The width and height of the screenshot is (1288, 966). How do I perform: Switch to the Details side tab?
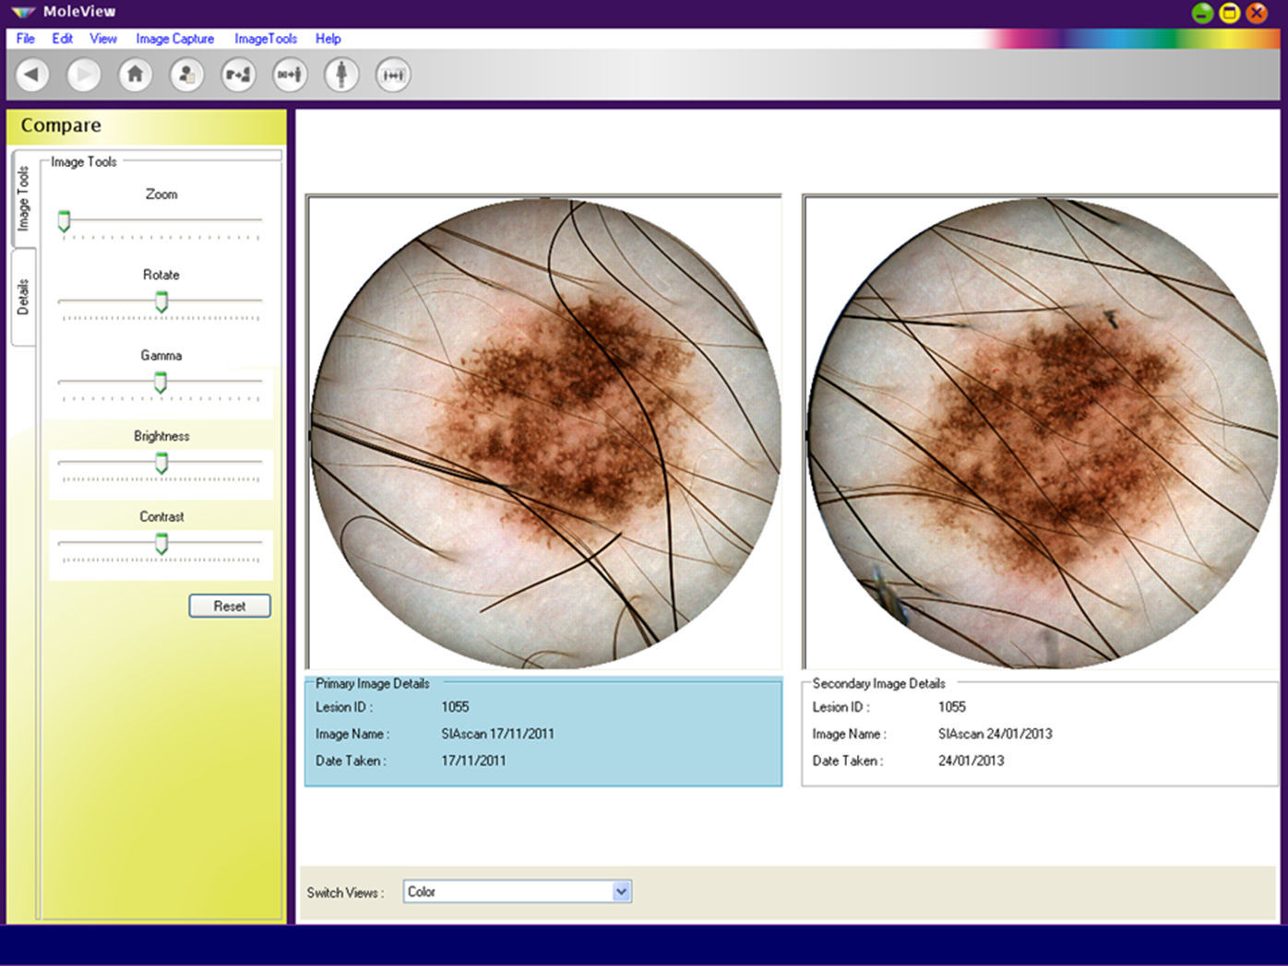pyautogui.click(x=23, y=297)
